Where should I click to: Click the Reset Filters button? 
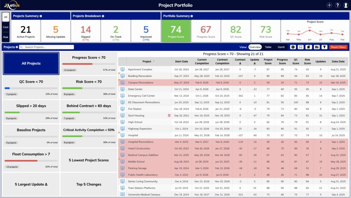pos(338,47)
